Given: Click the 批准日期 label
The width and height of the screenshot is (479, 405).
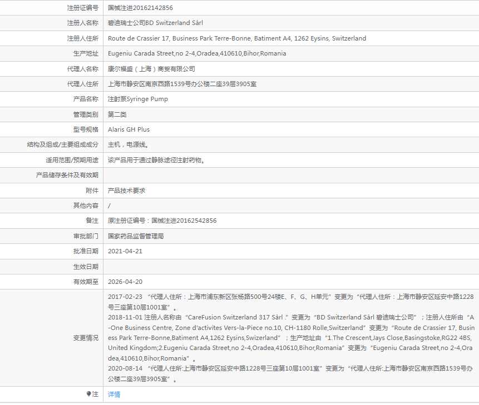Looking at the screenshot, I should coord(86,251).
